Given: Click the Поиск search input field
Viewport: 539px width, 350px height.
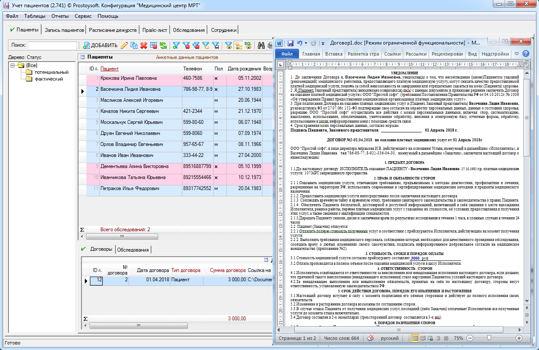Looking at the screenshot, I should click(53, 45).
